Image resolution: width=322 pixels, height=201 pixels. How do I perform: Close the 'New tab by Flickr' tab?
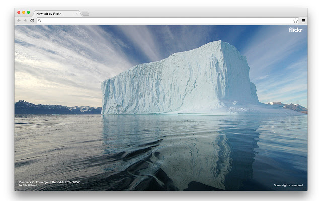point(77,14)
